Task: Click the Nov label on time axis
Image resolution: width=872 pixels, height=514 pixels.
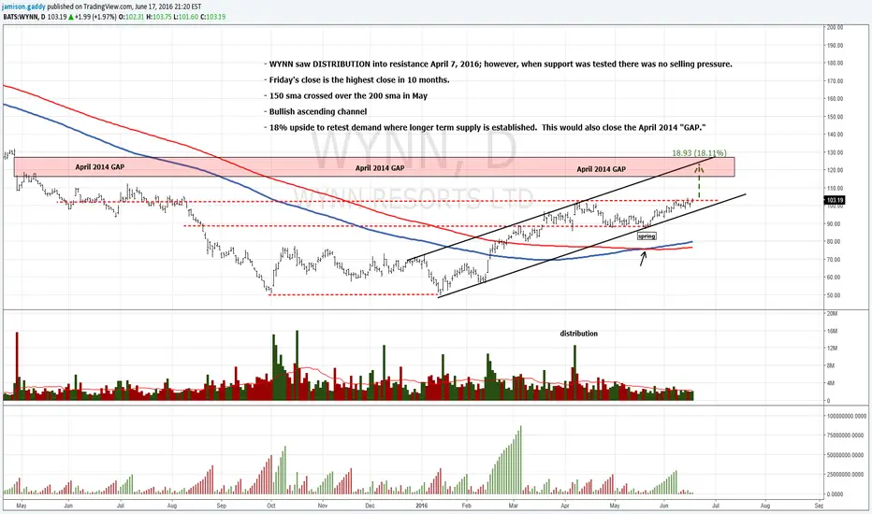Action: [x=323, y=506]
